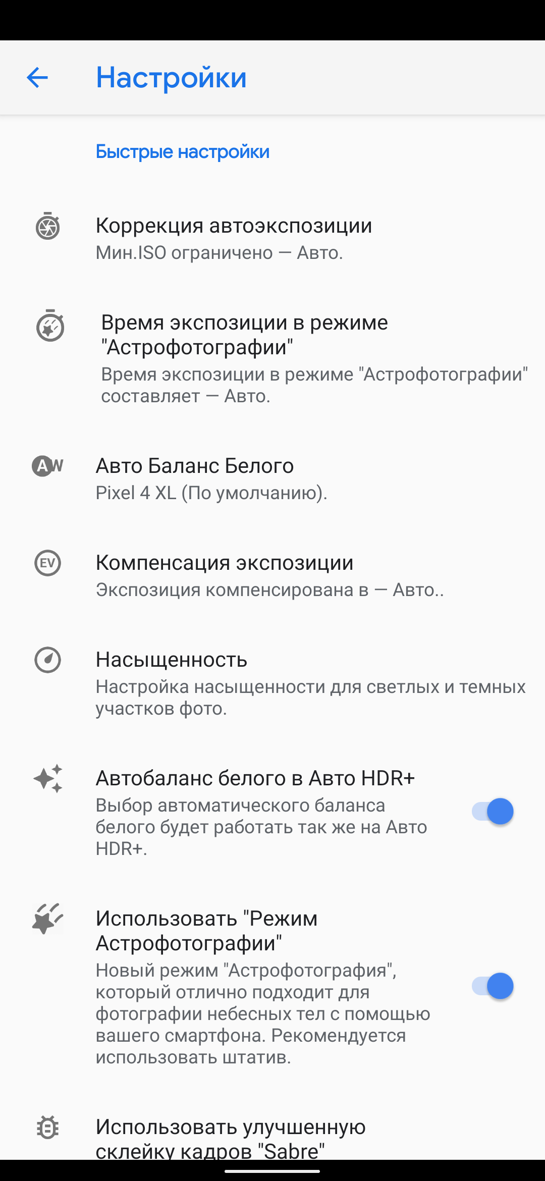Screen dimensions: 545x1181
Task: Disable the Автобаланс белого в Авто HDR+ switch
Action: coord(493,812)
